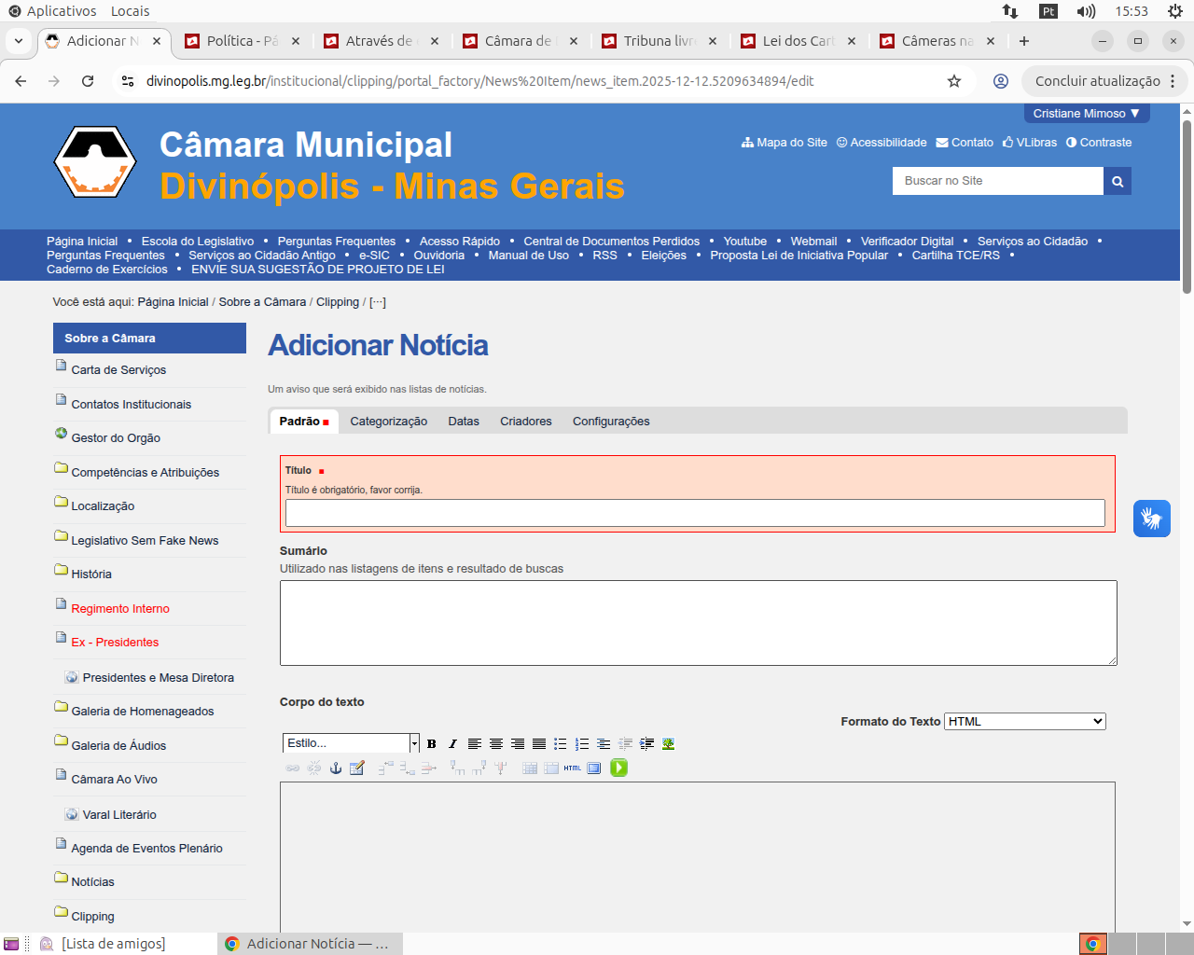Click the site search magnifier button
This screenshot has width=1194, height=955.
click(x=1117, y=181)
